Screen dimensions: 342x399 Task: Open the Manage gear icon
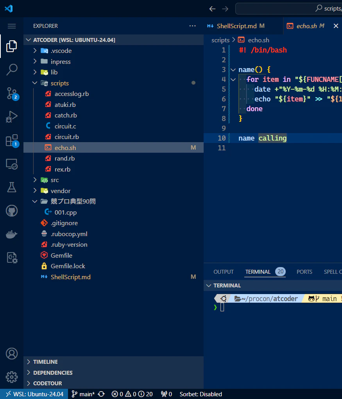click(x=12, y=377)
